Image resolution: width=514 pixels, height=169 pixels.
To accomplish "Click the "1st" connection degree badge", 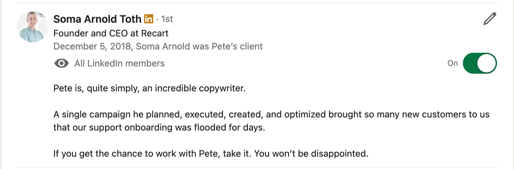I will pyautogui.click(x=167, y=19).
